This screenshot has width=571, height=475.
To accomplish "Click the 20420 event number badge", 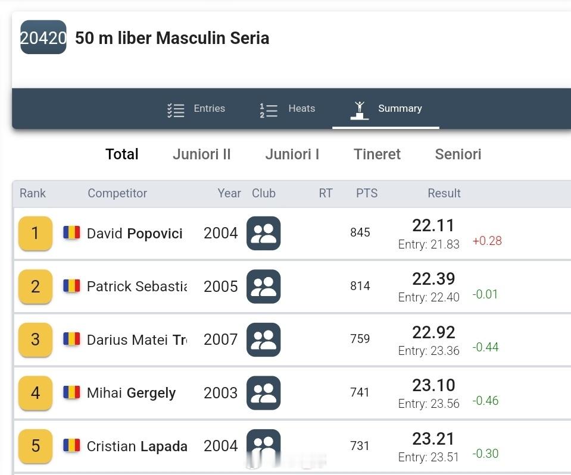I will (x=43, y=37).
